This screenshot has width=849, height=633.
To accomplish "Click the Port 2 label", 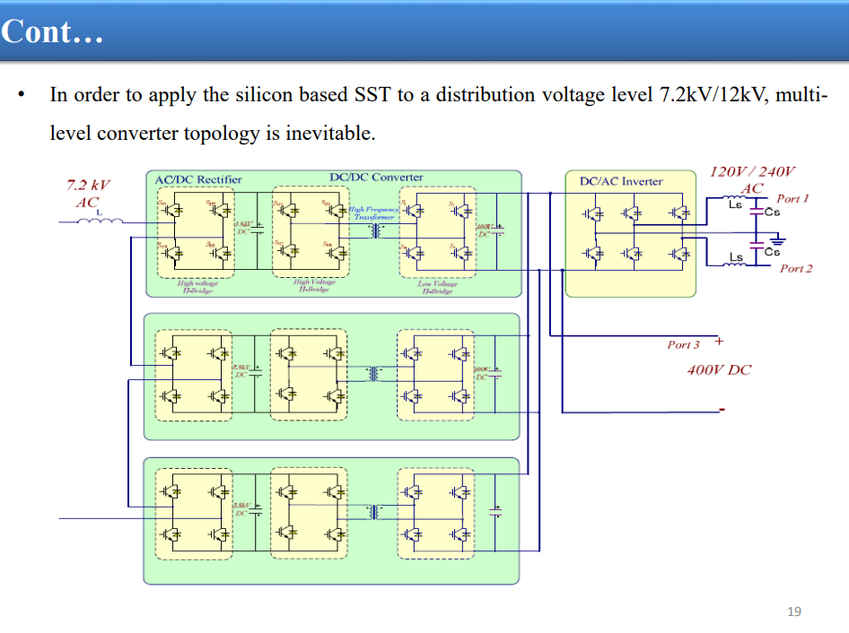I will pos(796,268).
